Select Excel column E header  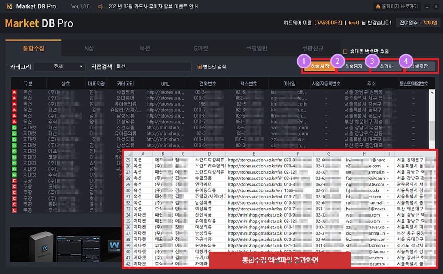(254, 154)
